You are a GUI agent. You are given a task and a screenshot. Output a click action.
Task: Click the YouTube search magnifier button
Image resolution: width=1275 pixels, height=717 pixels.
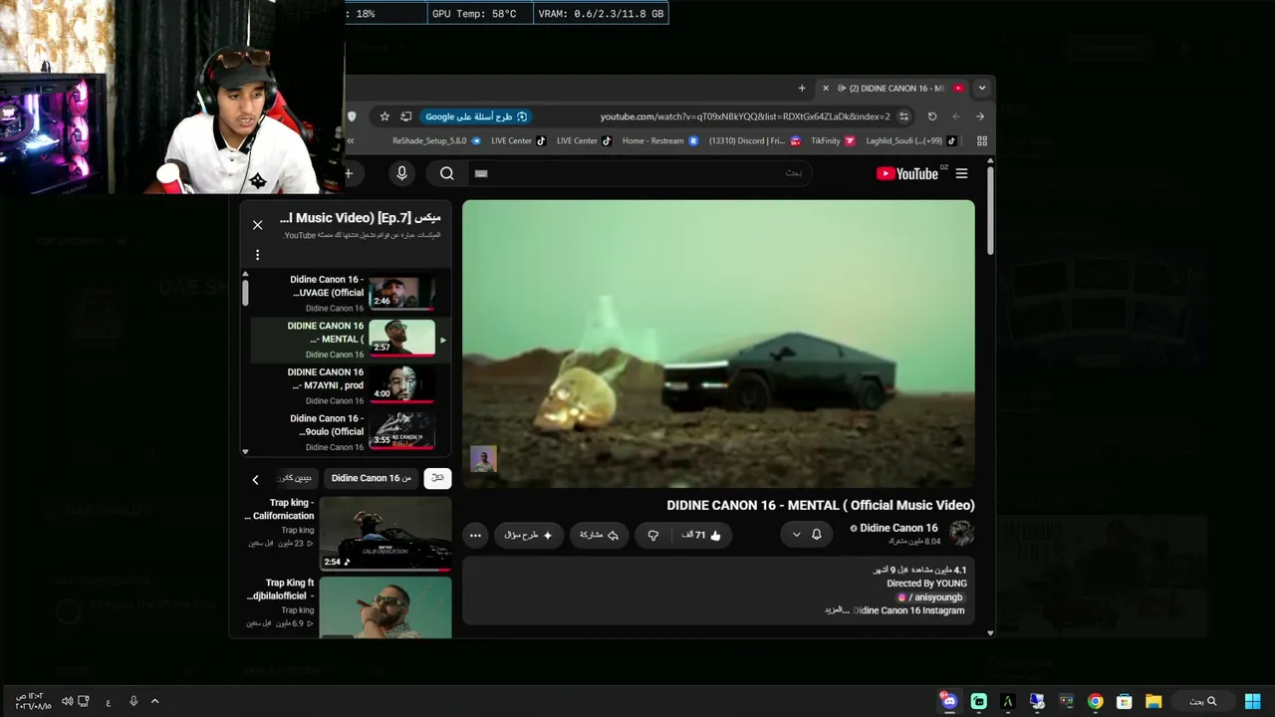point(447,173)
